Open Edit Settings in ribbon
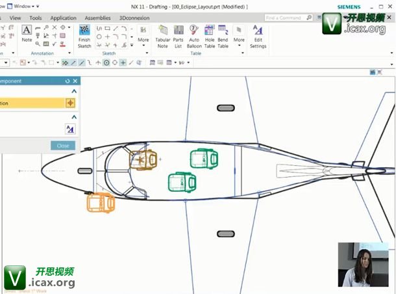 tap(258, 36)
